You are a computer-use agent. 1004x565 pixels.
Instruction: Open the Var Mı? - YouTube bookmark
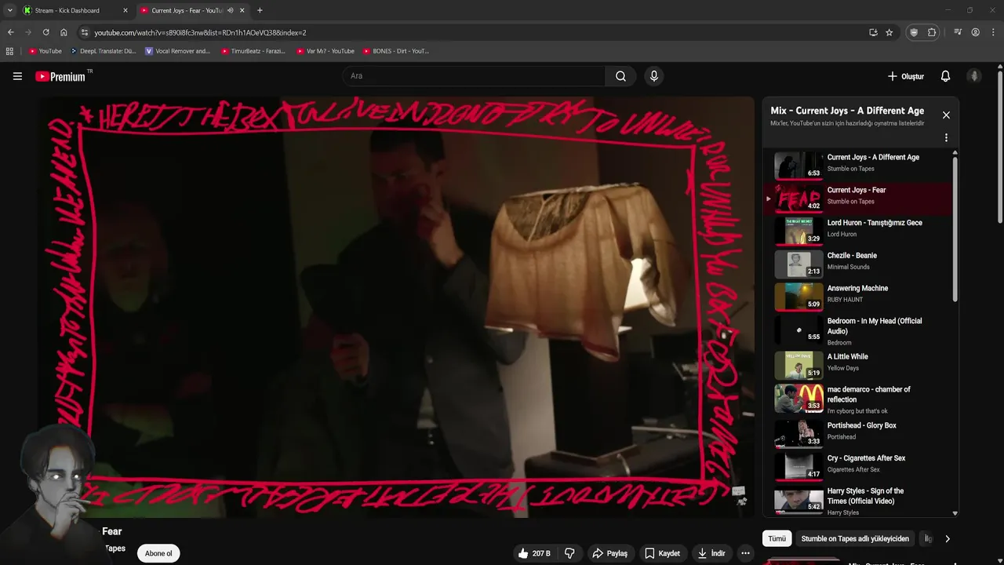pos(326,51)
